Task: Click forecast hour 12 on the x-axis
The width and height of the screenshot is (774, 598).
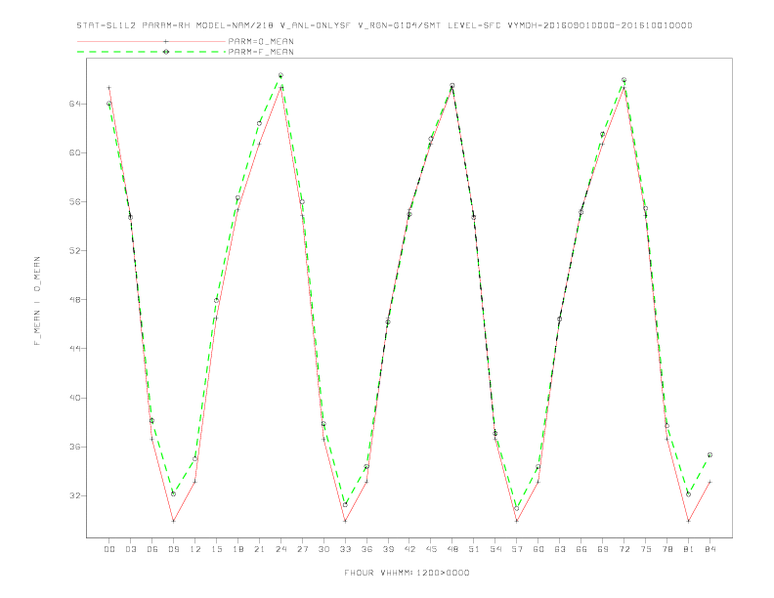Action: click(x=195, y=549)
